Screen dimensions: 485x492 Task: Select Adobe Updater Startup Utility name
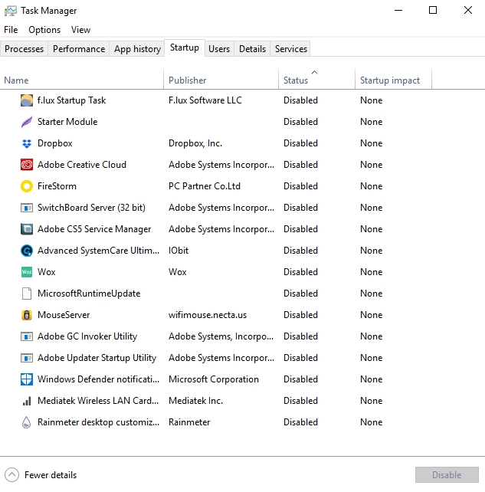point(97,358)
